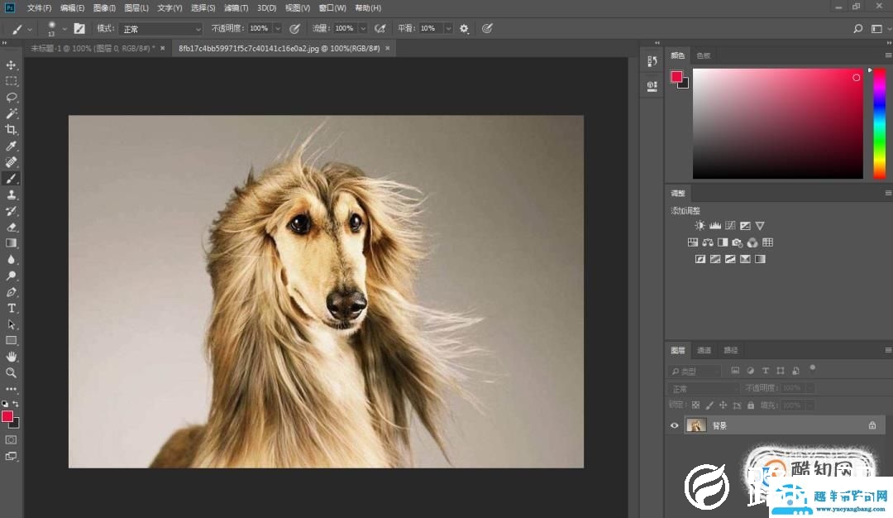Pick the Magic Wand tool
The image size is (893, 518).
(x=12, y=113)
